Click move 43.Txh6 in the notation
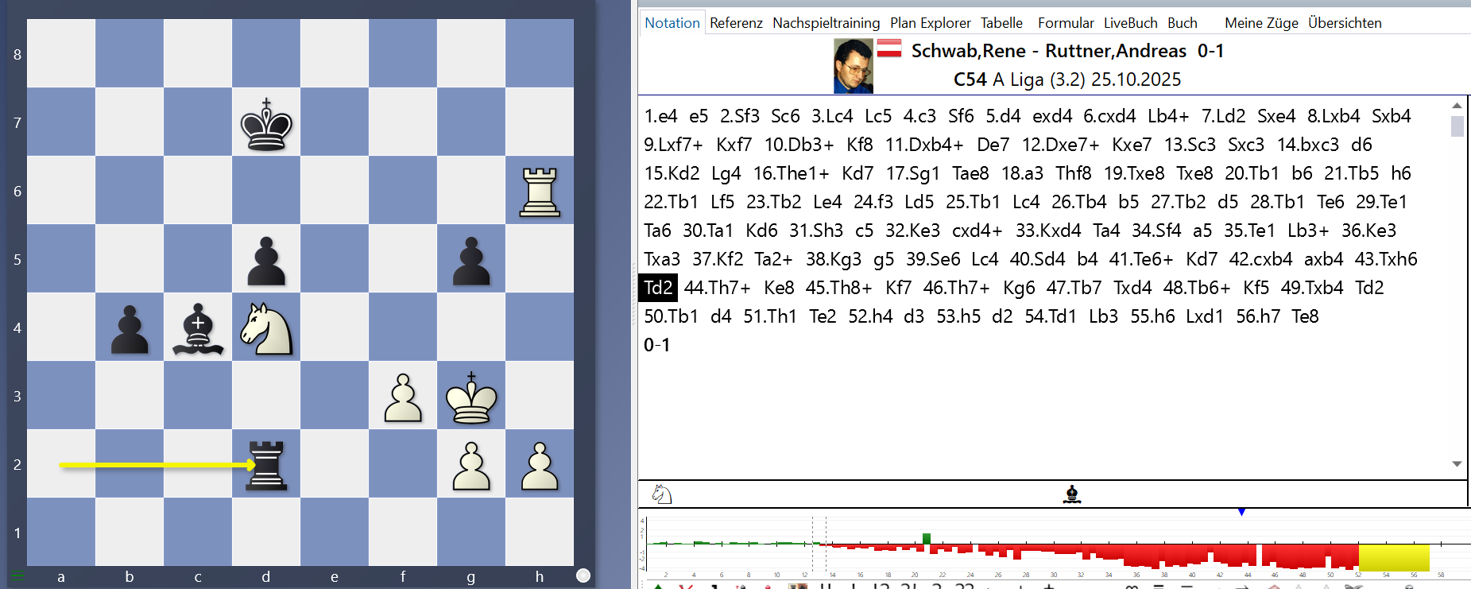Image resolution: width=1471 pixels, height=589 pixels. pos(1386,259)
